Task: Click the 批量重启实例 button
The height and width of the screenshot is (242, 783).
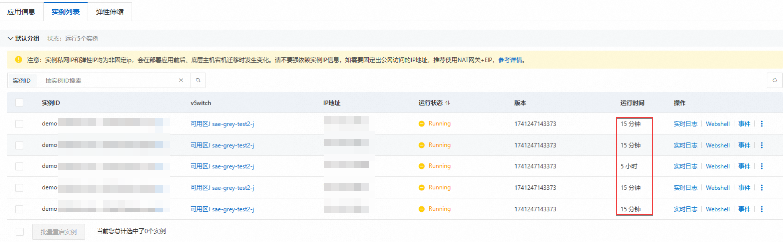Action: [59, 232]
